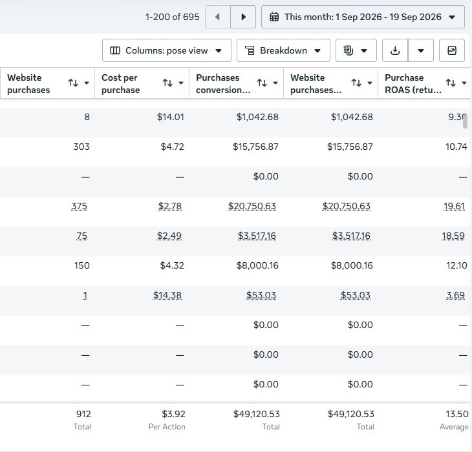Click the 3.69 ROAS value
The image size is (472, 452).
455,296
